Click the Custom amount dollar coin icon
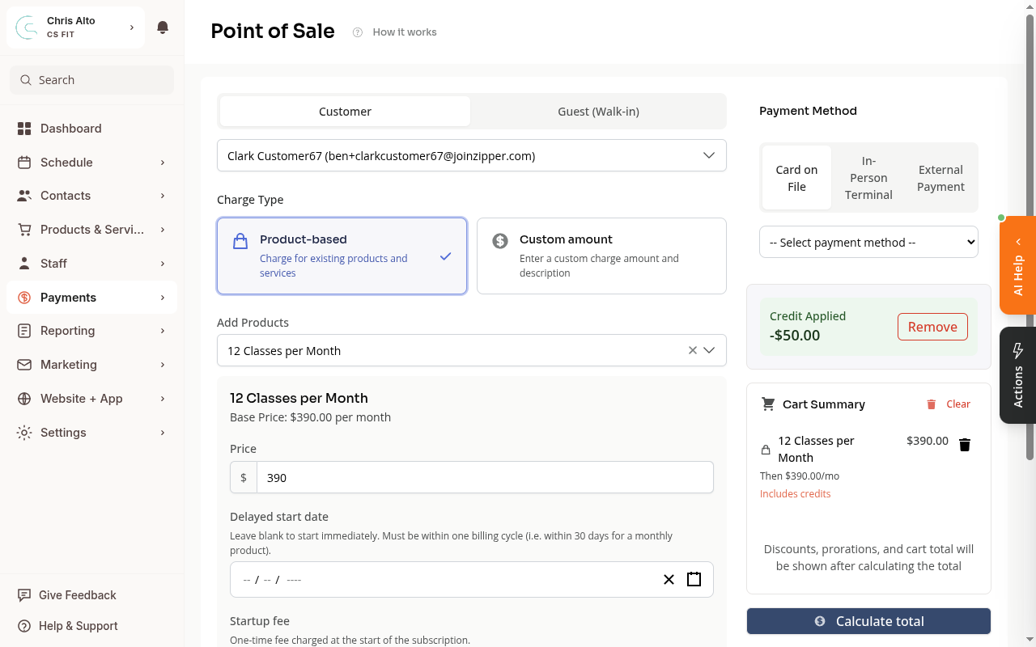The height and width of the screenshot is (647, 1036). tap(500, 240)
